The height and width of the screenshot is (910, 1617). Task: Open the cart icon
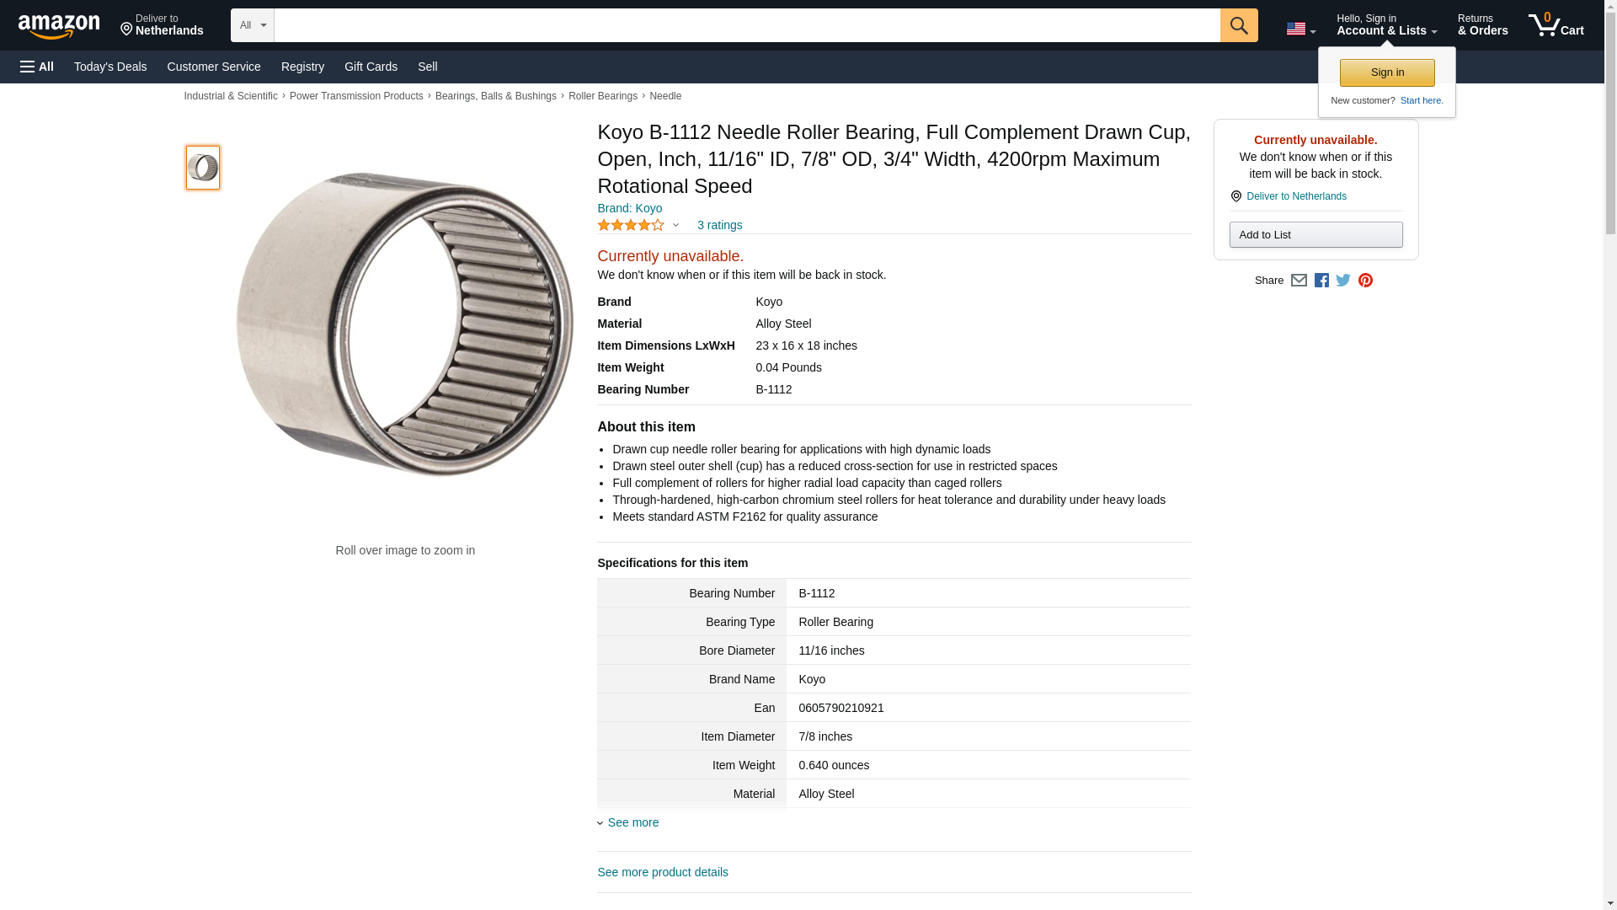tap(1556, 25)
